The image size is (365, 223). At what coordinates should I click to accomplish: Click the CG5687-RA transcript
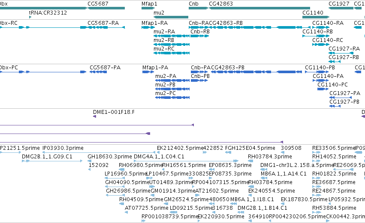[106, 27]
